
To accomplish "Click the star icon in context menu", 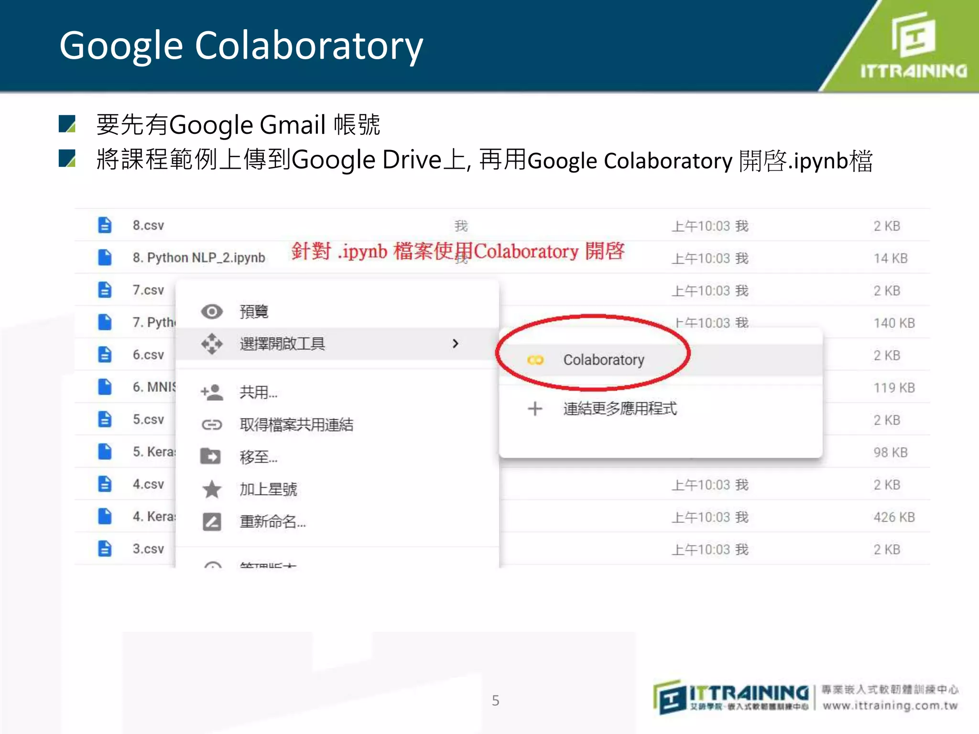I will pyautogui.click(x=212, y=489).
